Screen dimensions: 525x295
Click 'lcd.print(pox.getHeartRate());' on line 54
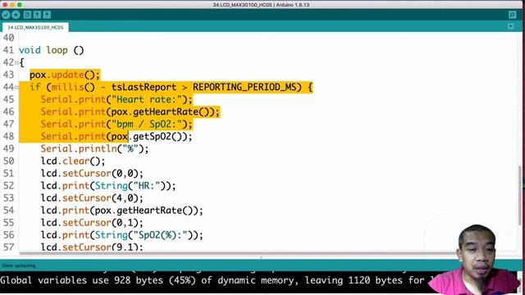point(122,211)
